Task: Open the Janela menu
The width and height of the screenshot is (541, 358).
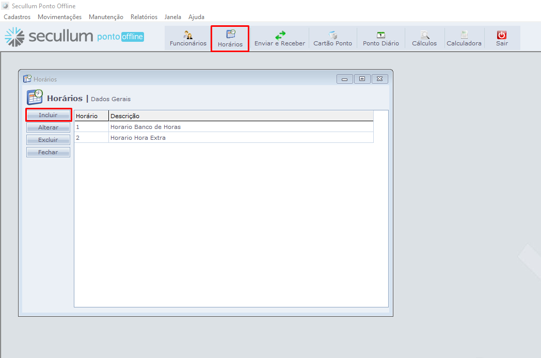Action: (x=173, y=17)
